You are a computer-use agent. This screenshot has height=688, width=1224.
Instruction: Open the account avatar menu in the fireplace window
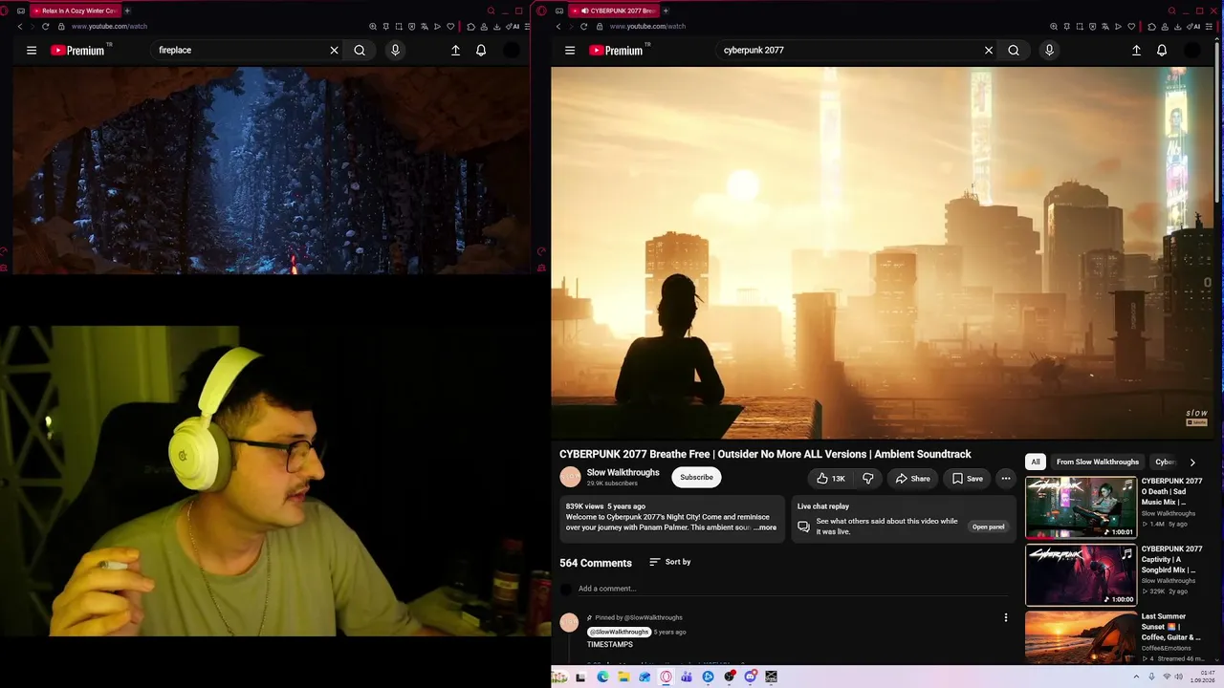512,51
